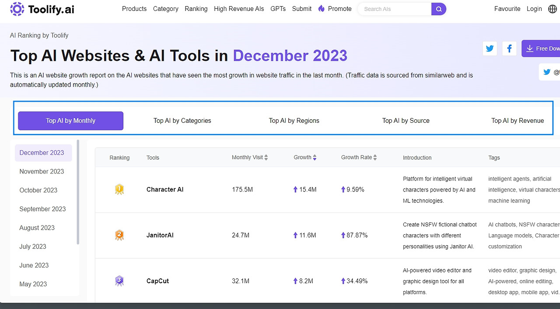Click the Introduction column header
Image resolution: width=560 pixels, height=309 pixels.
[x=417, y=158]
